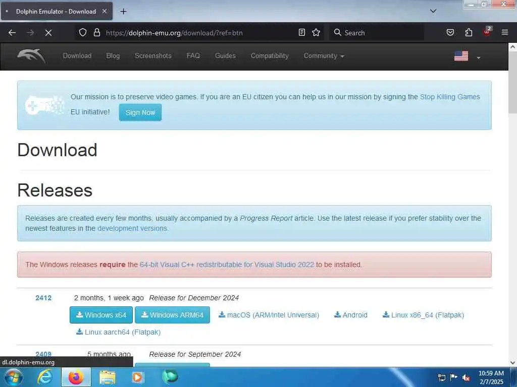Open Guides nav item
The image size is (517, 387).
(x=225, y=55)
